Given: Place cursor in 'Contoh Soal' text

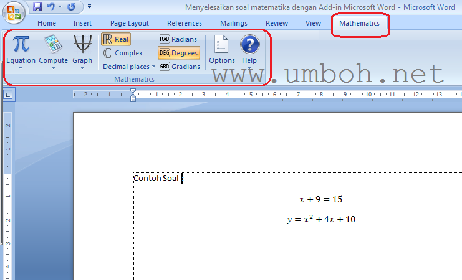Looking at the screenshot, I should [x=156, y=178].
